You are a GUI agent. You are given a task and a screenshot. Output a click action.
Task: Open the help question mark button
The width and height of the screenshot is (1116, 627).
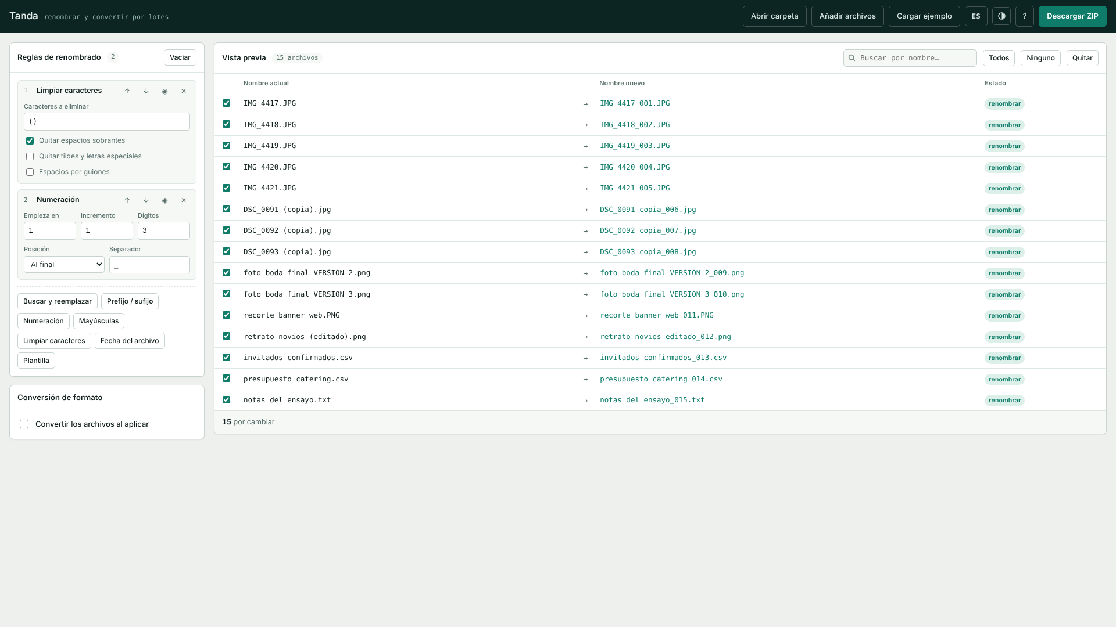[1025, 16]
